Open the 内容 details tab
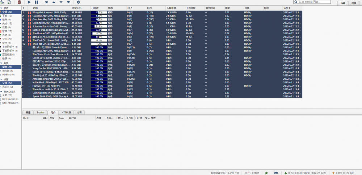The image size is (362, 175). [79, 112]
